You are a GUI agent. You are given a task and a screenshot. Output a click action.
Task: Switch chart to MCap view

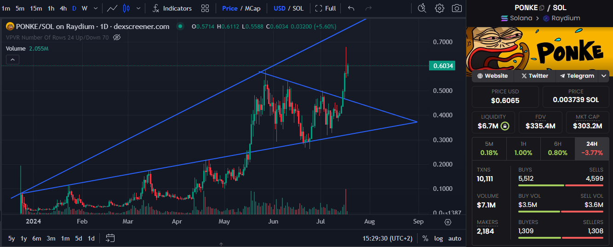252,8
